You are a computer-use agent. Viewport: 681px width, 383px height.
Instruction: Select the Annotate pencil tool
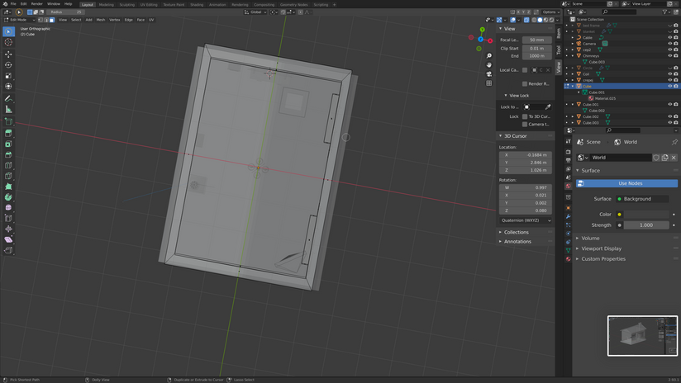coord(8,98)
